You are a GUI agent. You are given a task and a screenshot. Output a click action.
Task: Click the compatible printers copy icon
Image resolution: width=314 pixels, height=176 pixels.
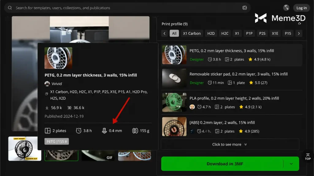pos(47,94)
